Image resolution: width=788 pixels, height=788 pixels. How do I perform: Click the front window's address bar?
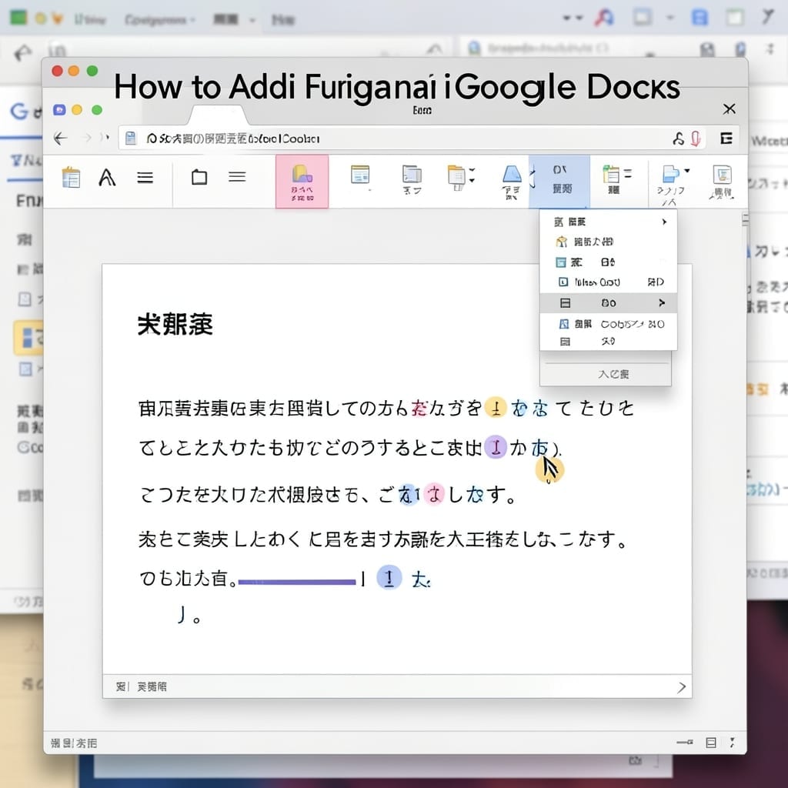click(x=412, y=139)
